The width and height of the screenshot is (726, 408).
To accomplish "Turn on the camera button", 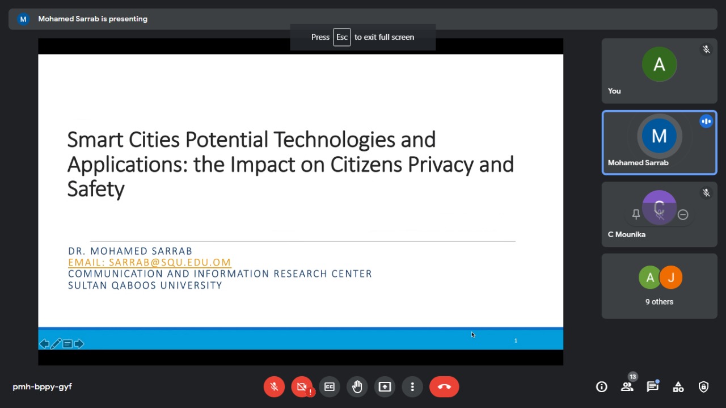I will click(x=302, y=387).
